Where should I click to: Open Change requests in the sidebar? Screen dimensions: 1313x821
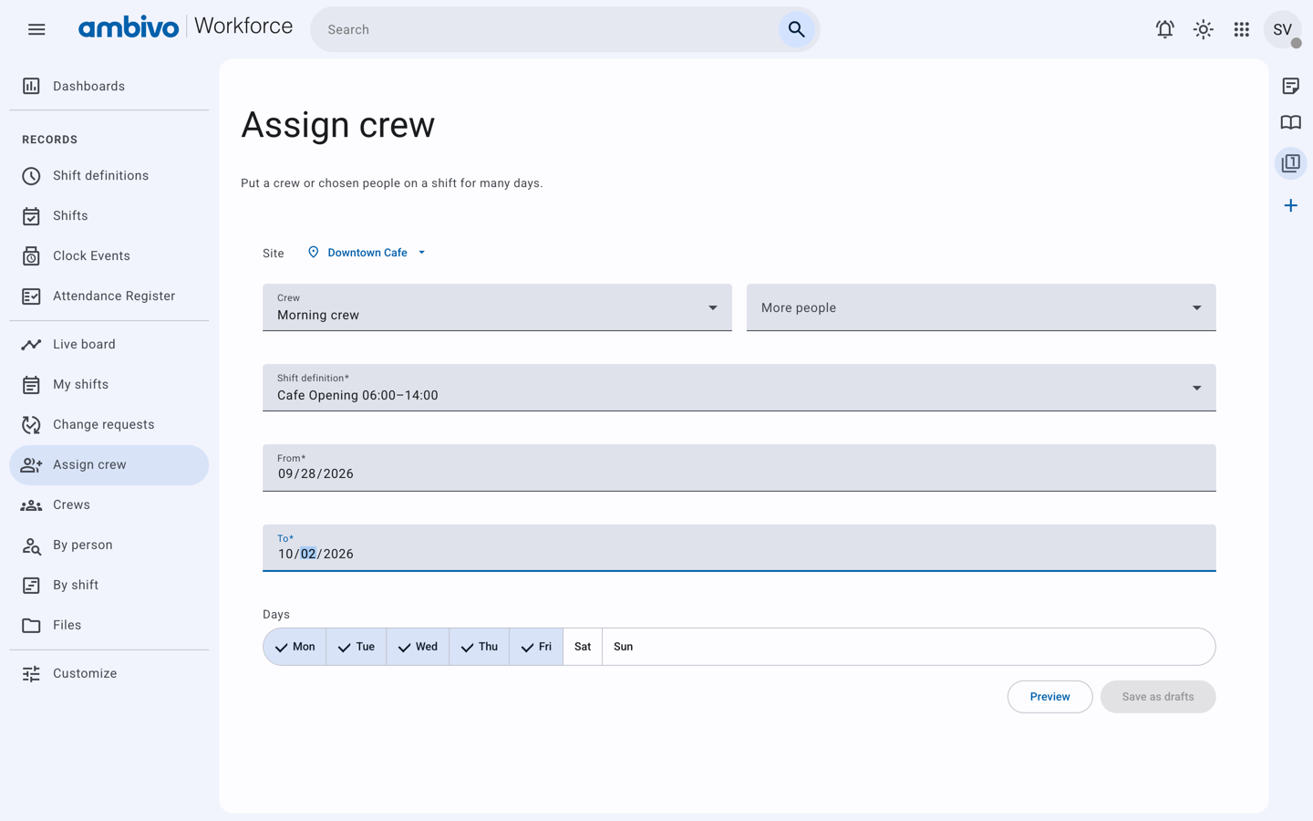tap(109, 424)
